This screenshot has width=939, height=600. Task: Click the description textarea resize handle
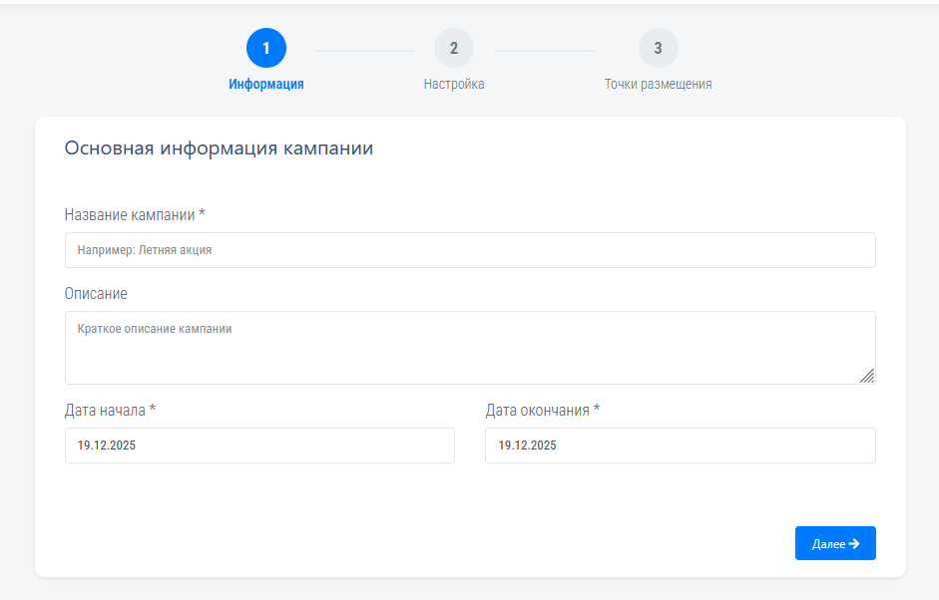pos(866,375)
